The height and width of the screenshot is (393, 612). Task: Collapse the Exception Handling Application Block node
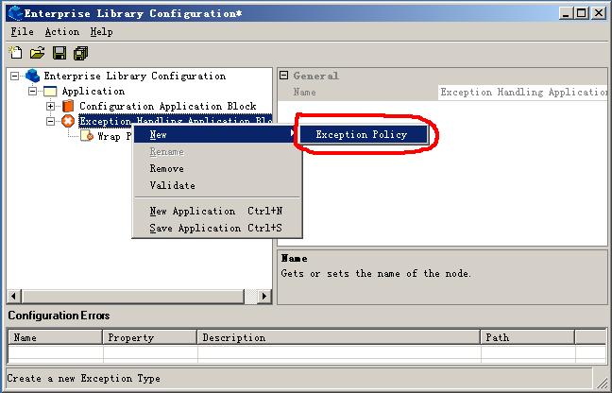point(51,121)
